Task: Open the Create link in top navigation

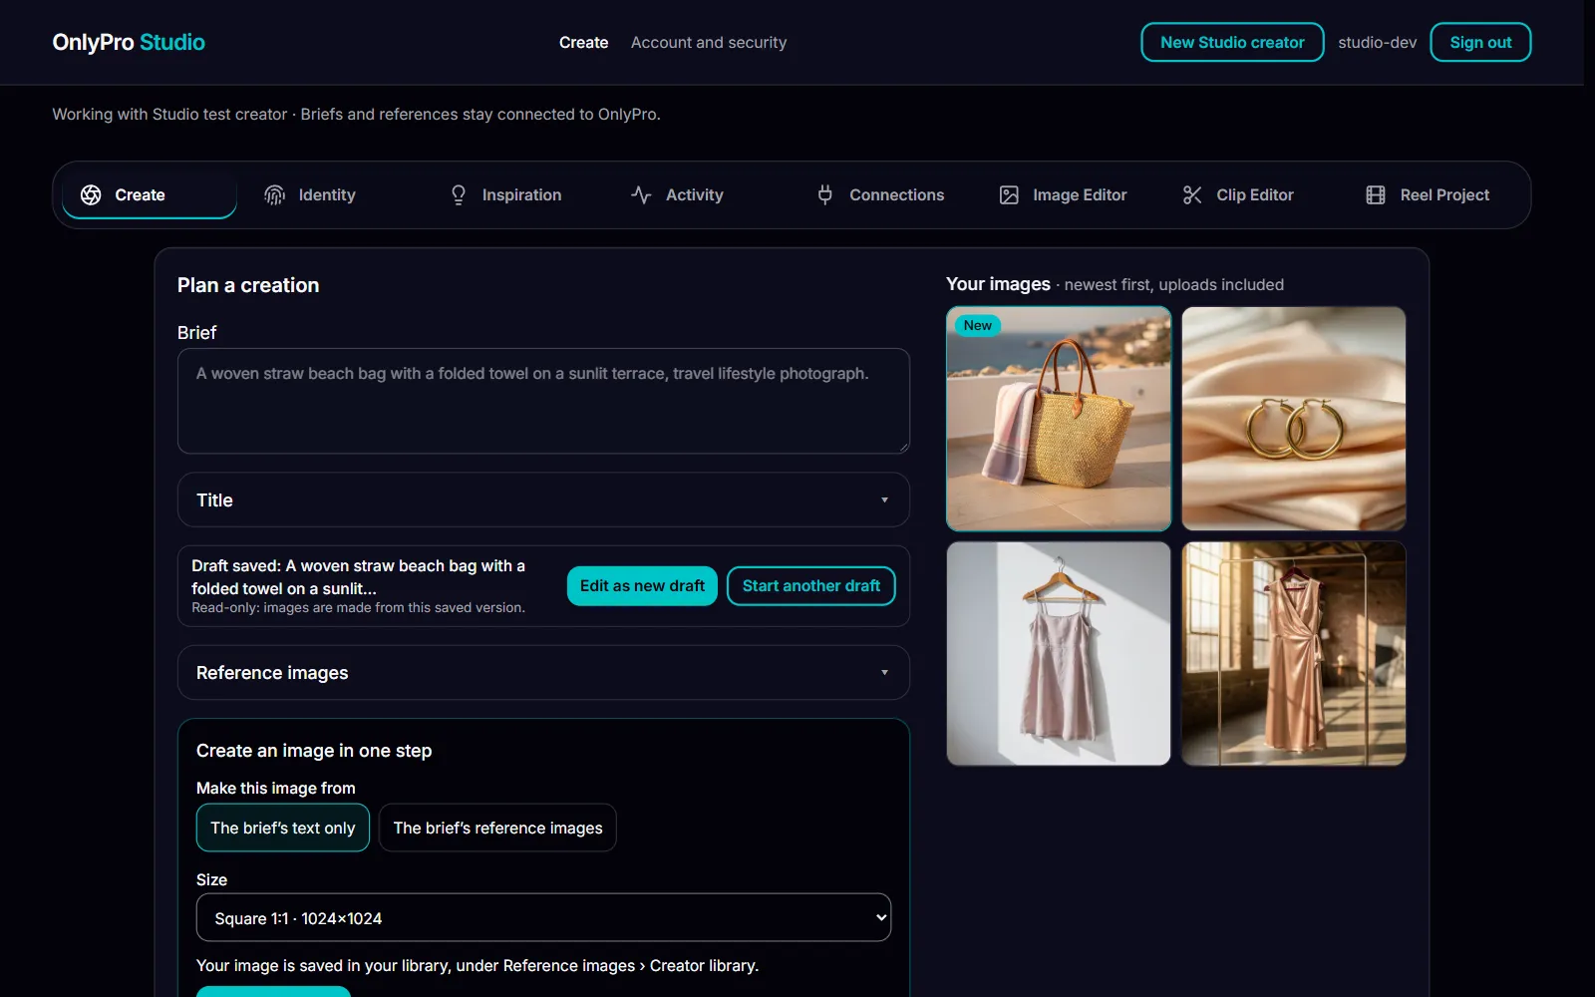Action: tap(583, 43)
